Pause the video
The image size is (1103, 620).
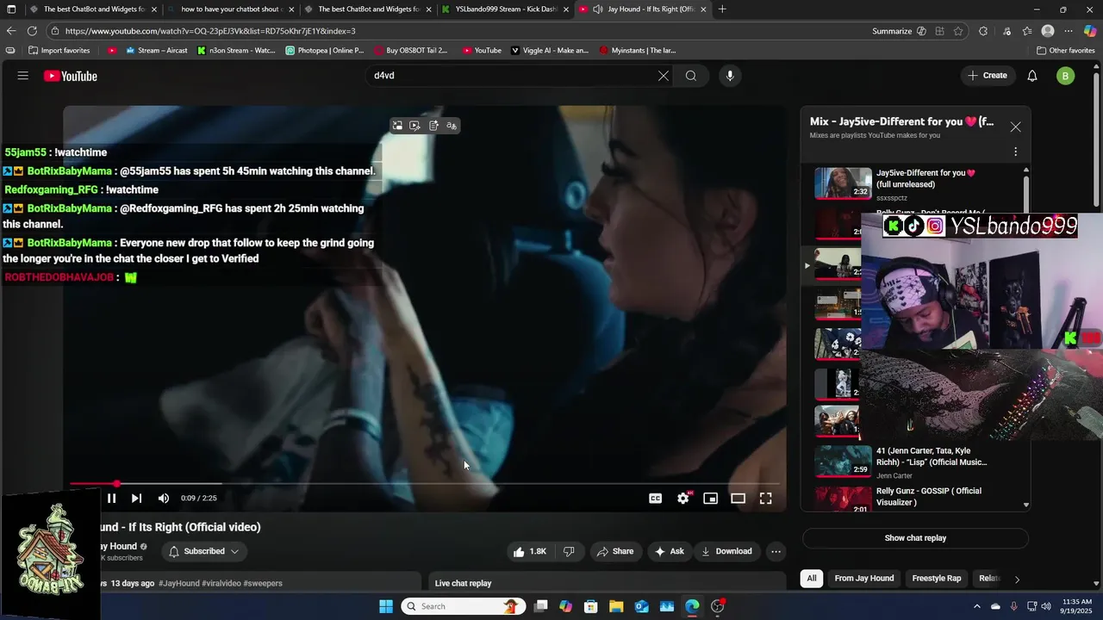111,499
